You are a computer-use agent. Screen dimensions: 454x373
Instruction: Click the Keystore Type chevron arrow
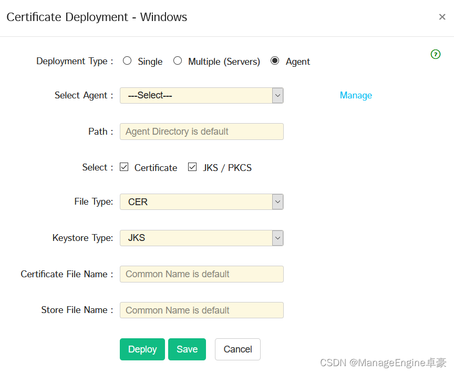(x=277, y=238)
